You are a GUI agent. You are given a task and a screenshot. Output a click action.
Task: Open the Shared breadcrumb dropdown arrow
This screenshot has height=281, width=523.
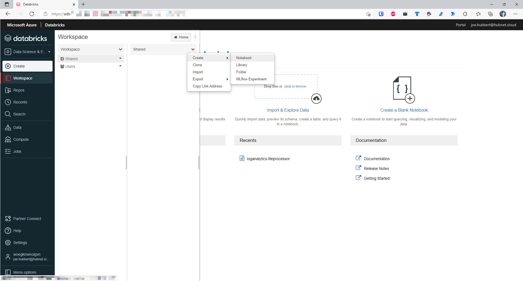pos(193,49)
